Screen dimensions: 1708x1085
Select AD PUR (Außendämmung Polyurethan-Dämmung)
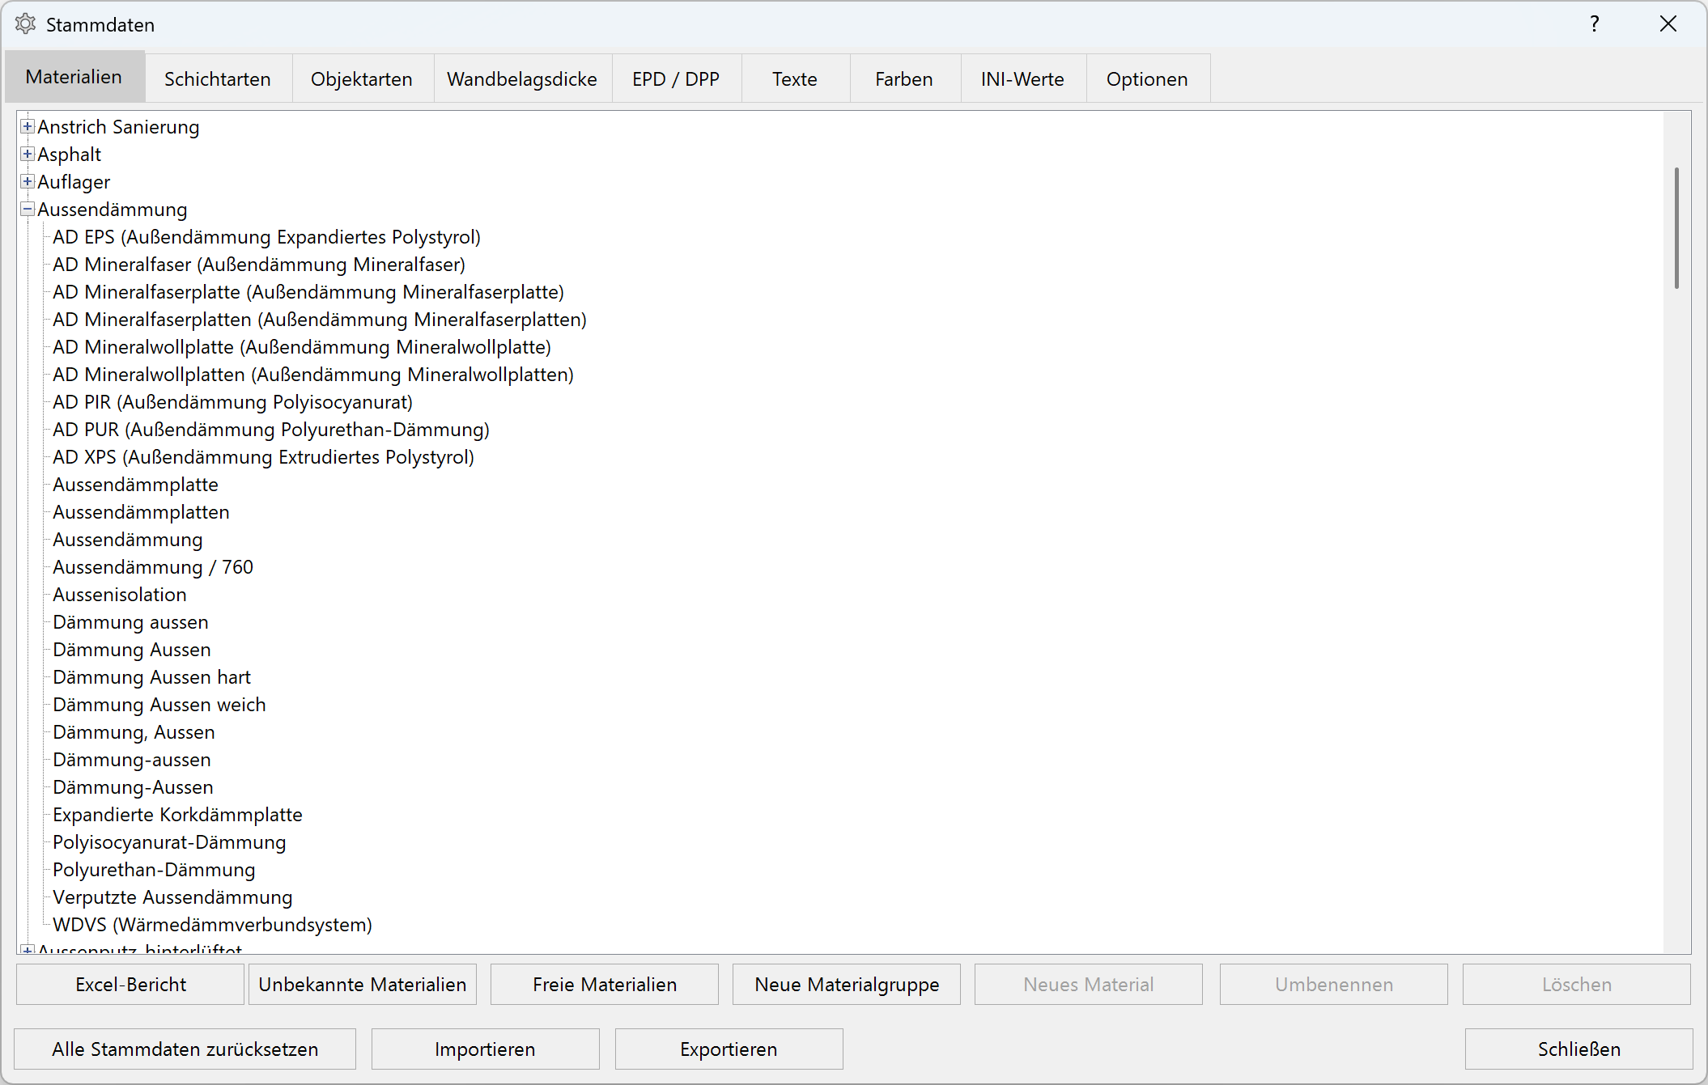click(x=271, y=430)
